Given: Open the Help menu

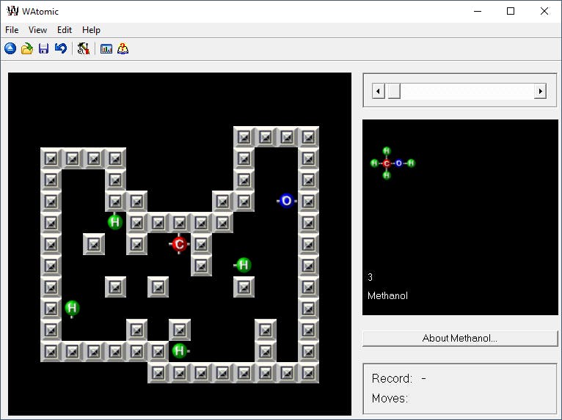Looking at the screenshot, I should [x=91, y=30].
